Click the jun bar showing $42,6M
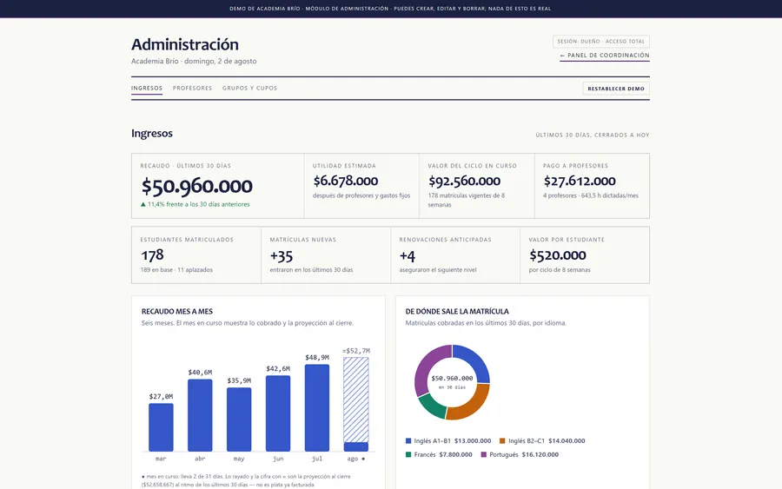The width and height of the screenshot is (782, 489). coord(278,413)
